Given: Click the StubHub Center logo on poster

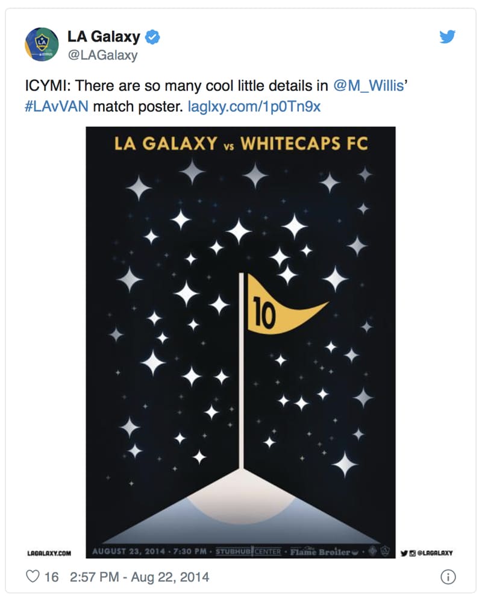Looking at the screenshot, I should 249,551.
